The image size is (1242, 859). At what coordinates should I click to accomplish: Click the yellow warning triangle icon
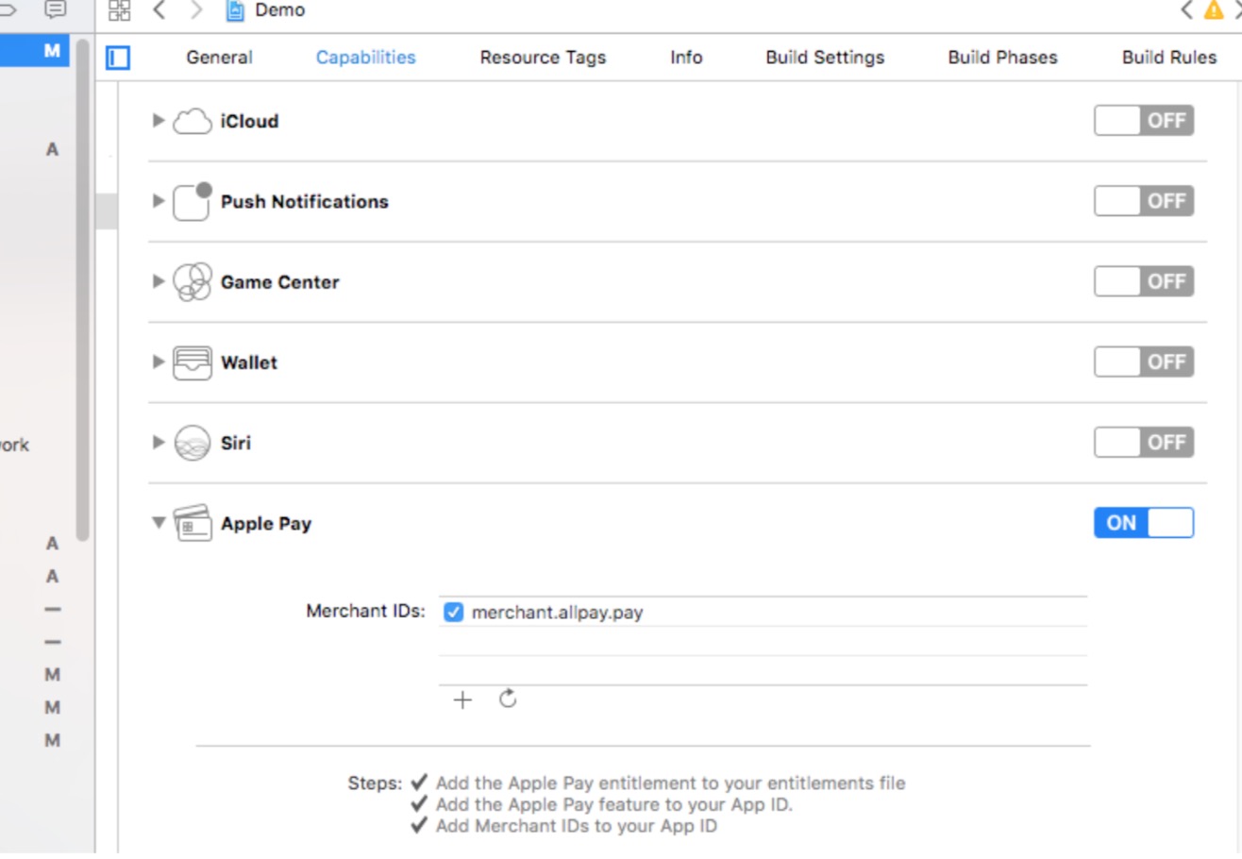(1214, 10)
